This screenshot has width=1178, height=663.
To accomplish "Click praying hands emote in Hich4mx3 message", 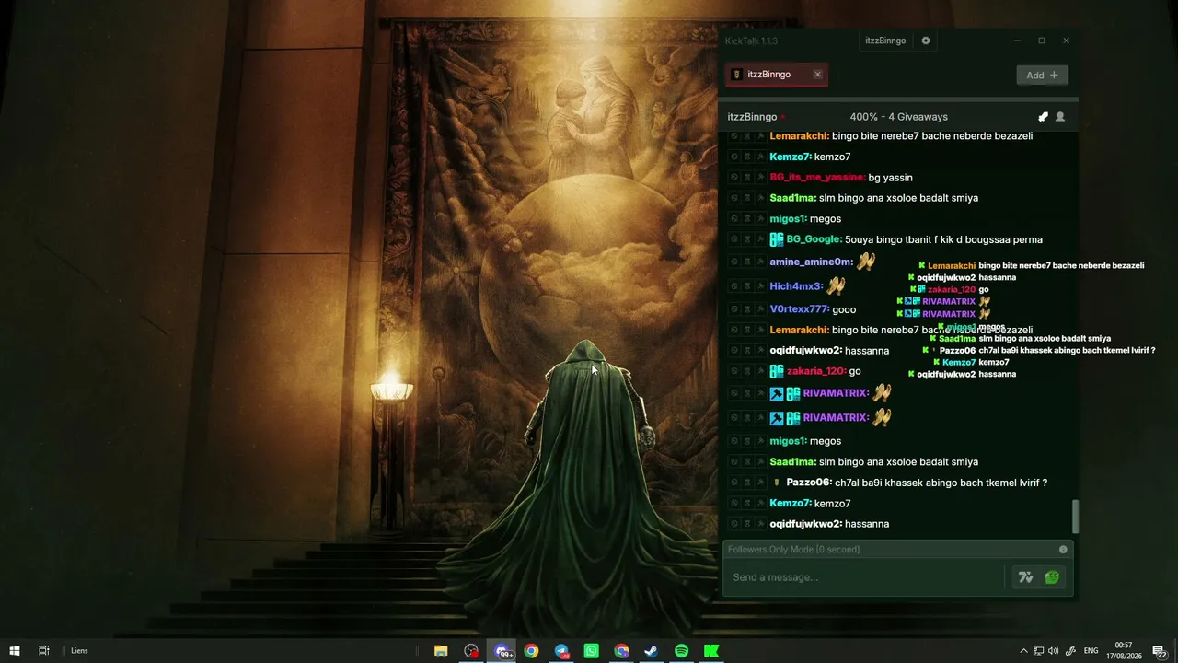I will 836,286.
